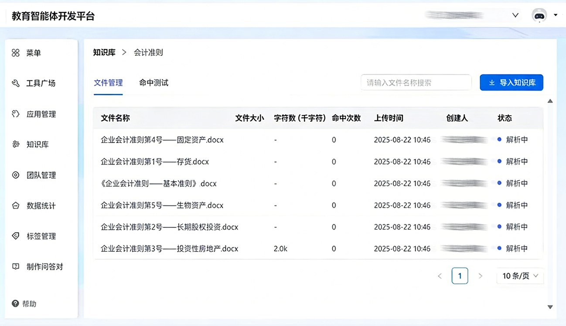
Task: Open the 10条/页 page size dropdown
Action: click(520, 275)
